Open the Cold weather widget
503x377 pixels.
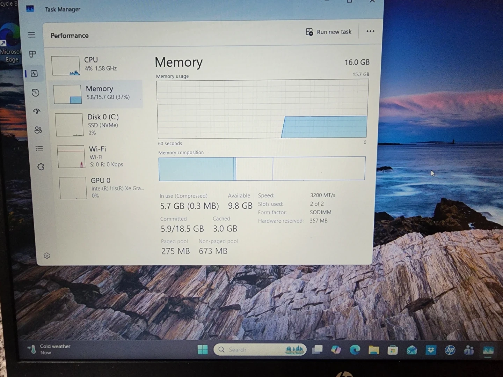pyautogui.click(x=50, y=349)
